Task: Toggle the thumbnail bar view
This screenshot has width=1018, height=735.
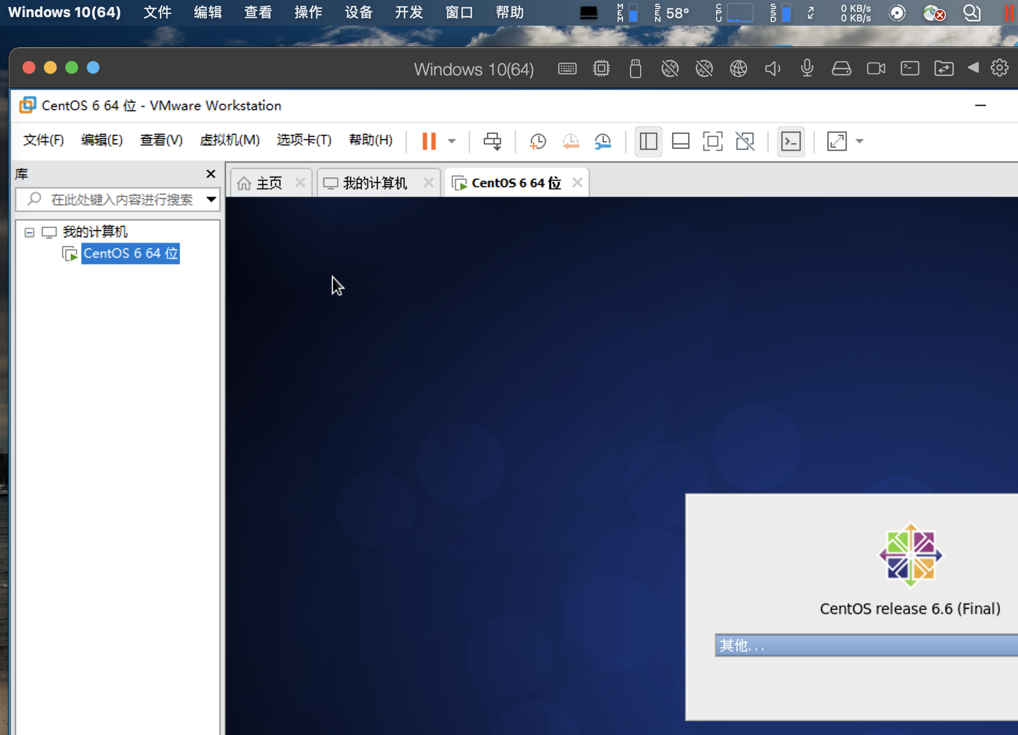Action: coord(681,141)
